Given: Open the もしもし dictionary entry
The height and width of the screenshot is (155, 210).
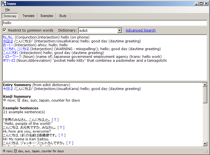Looking at the screenshot, I should tap(8, 37).
